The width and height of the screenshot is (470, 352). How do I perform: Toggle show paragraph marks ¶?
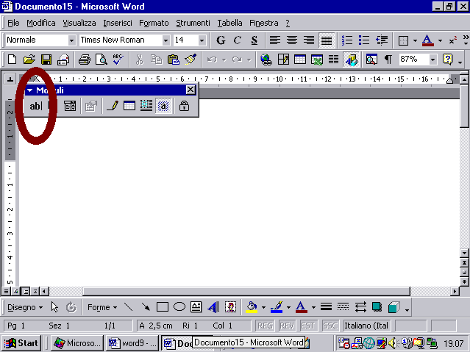388,60
